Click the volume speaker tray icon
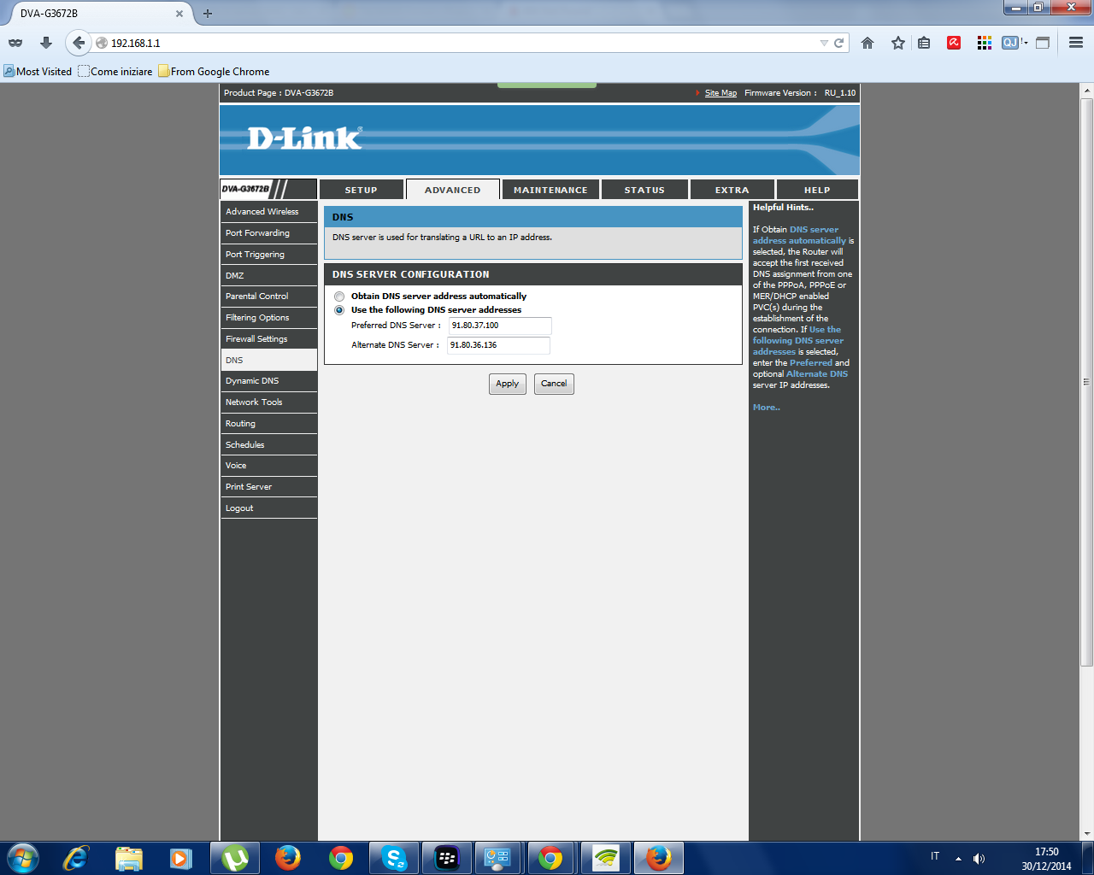This screenshot has width=1094, height=875. [979, 858]
